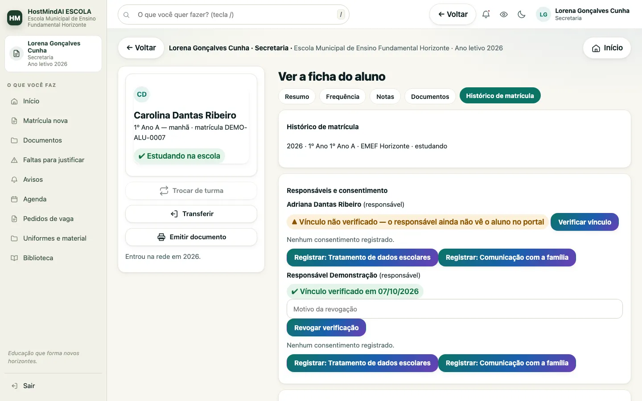Open Agenda in the sidebar

pyautogui.click(x=53, y=199)
